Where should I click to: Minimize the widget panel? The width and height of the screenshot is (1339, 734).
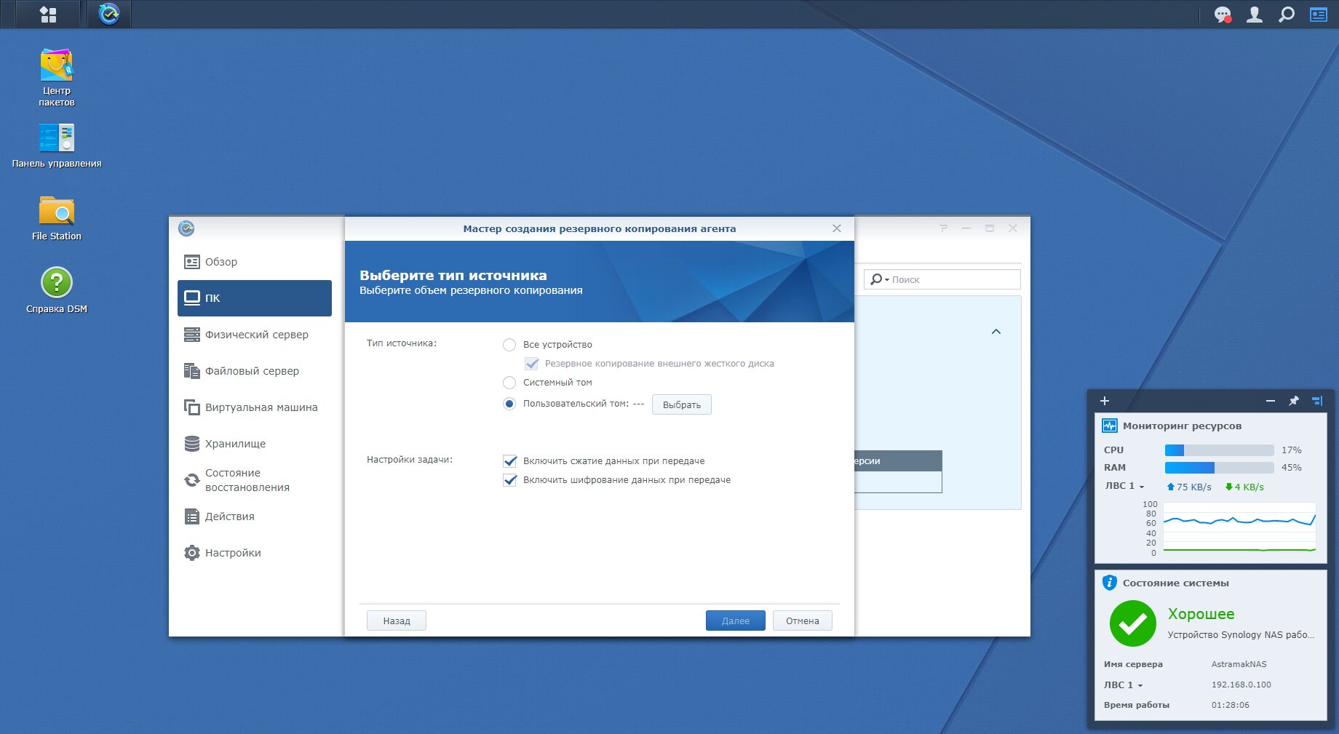[1271, 401]
